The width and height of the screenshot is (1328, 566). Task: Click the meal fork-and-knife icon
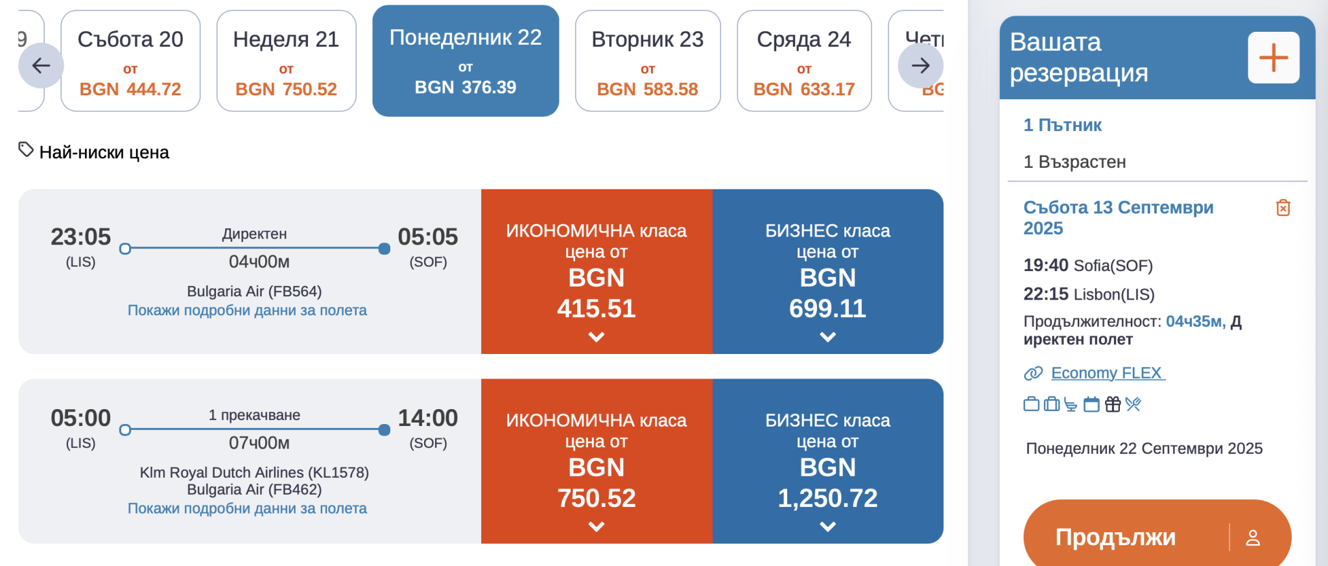click(x=1133, y=405)
